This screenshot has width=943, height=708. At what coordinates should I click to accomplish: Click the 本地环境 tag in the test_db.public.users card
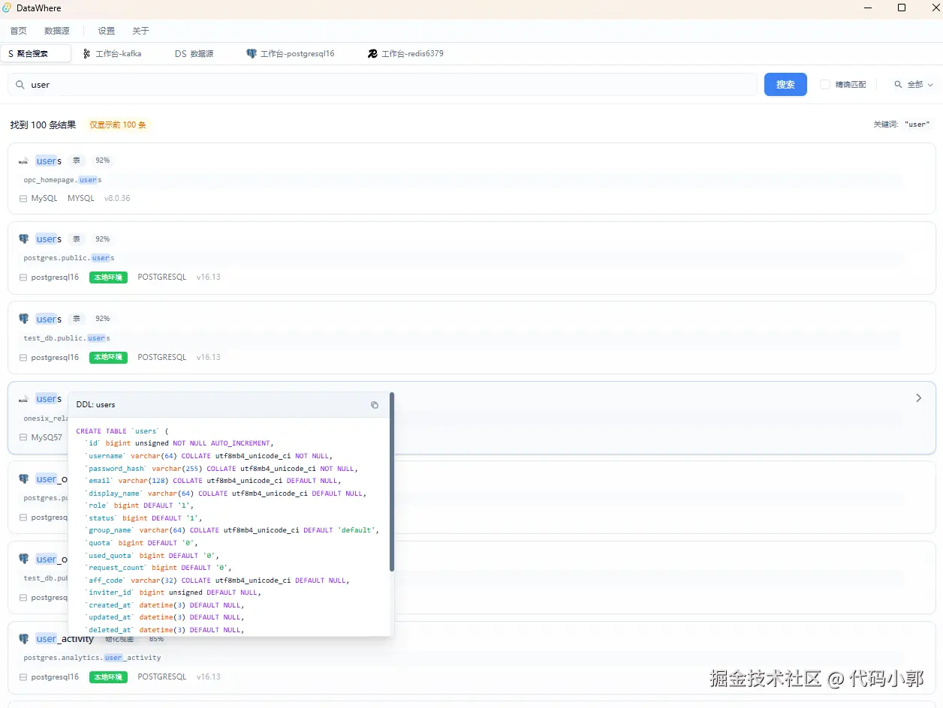(108, 358)
